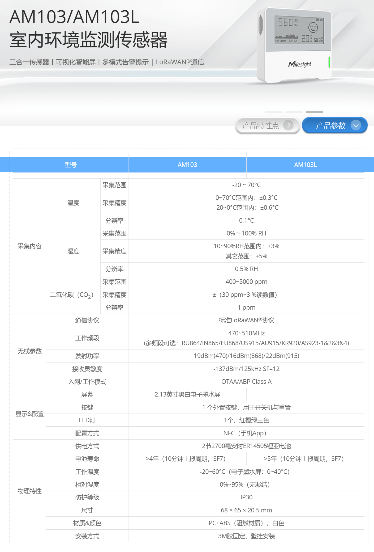The image size is (374, 552).
Task: Click the tagline ending LoRaWAN®通信
Action: [x=107, y=62]
